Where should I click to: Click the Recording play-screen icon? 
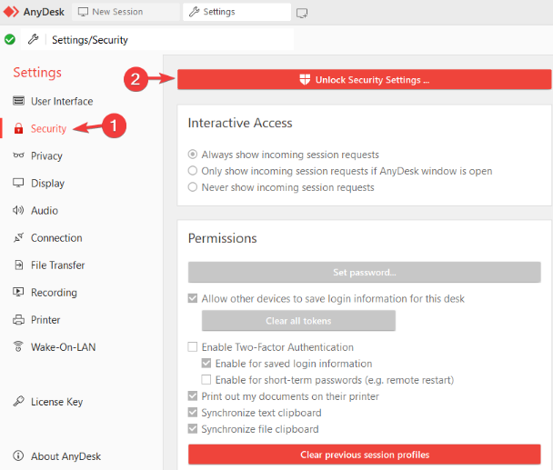[18, 292]
